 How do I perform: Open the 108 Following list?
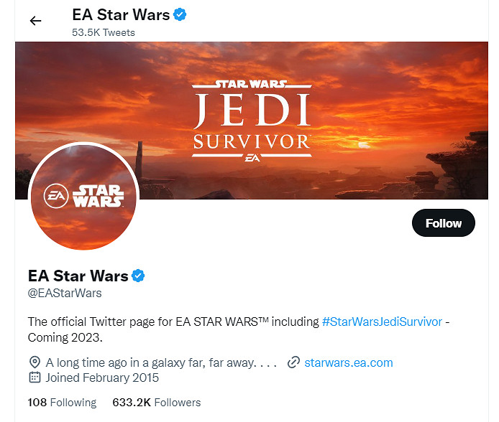62,403
